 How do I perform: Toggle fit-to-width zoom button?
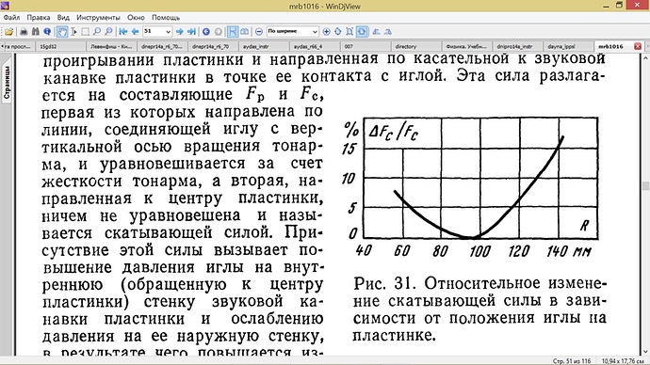point(362,31)
